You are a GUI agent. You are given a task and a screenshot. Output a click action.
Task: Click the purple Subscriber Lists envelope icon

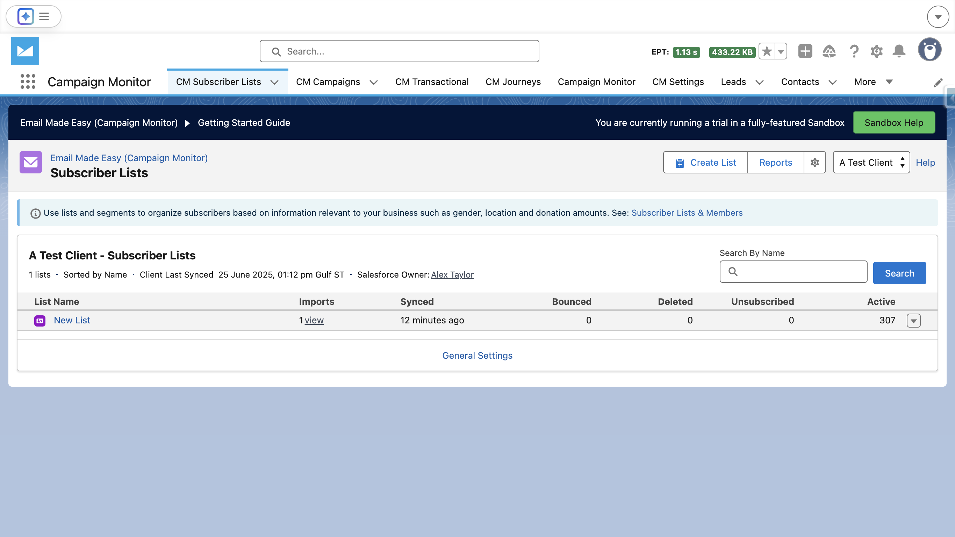pos(31,162)
